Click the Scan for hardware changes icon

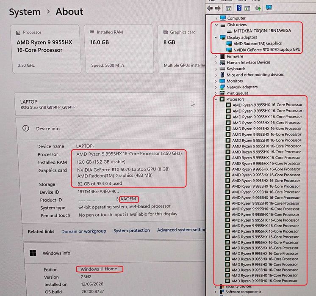(x=269, y=8)
